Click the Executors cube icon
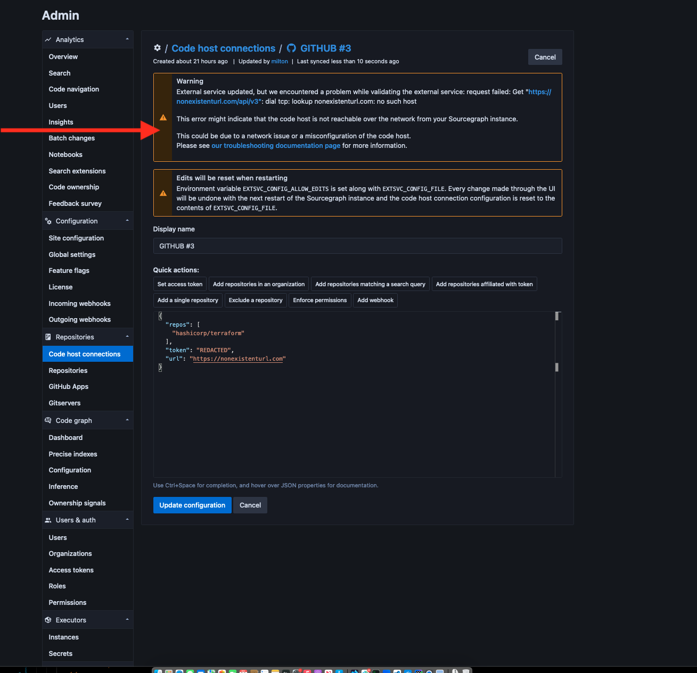 click(x=48, y=620)
